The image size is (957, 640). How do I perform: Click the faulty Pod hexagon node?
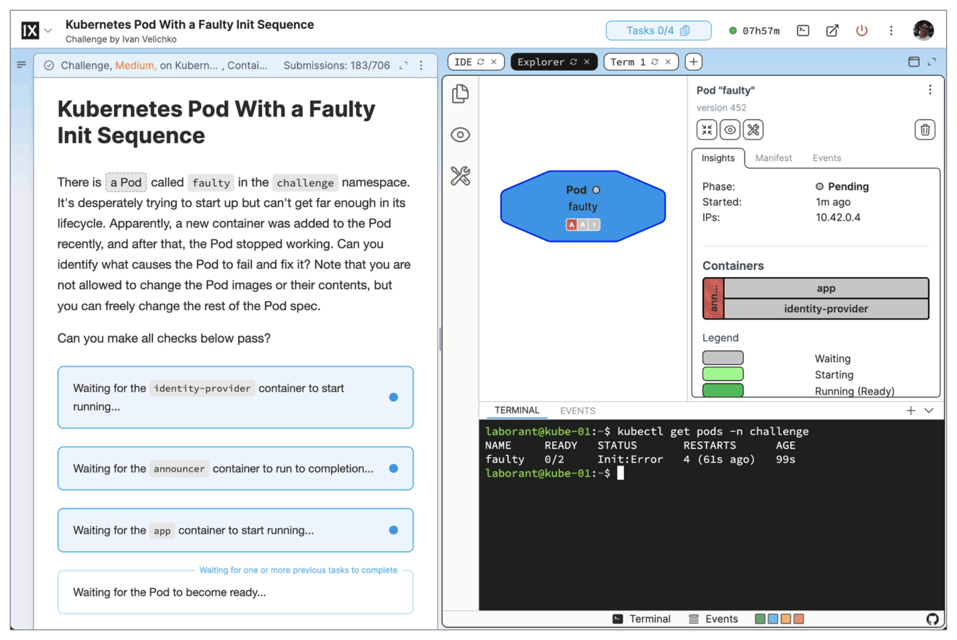[x=582, y=206]
